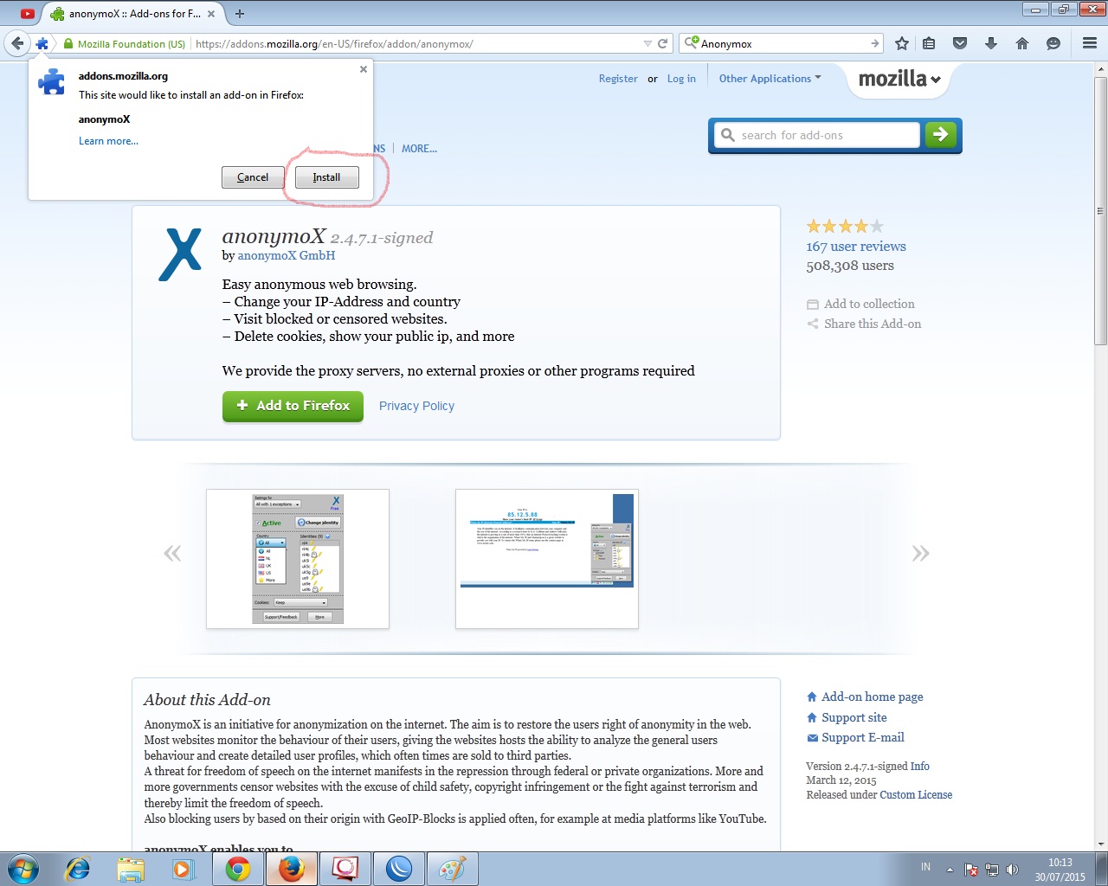This screenshot has width=1108, height=886.
Task: Click the search bar go arrow
Action: click(875, 43)
